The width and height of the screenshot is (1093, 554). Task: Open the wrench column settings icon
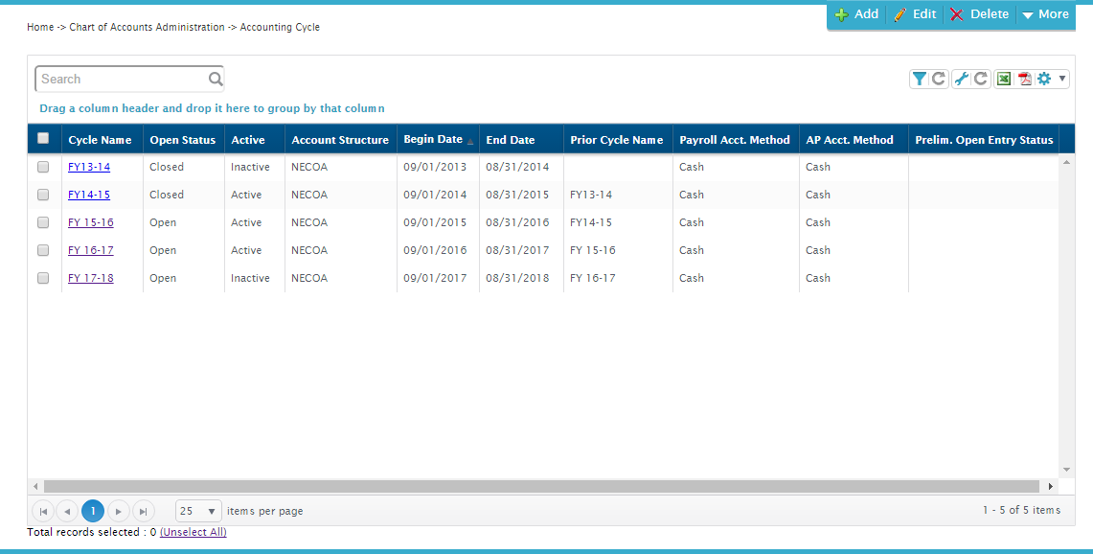[x=961, y=79]
